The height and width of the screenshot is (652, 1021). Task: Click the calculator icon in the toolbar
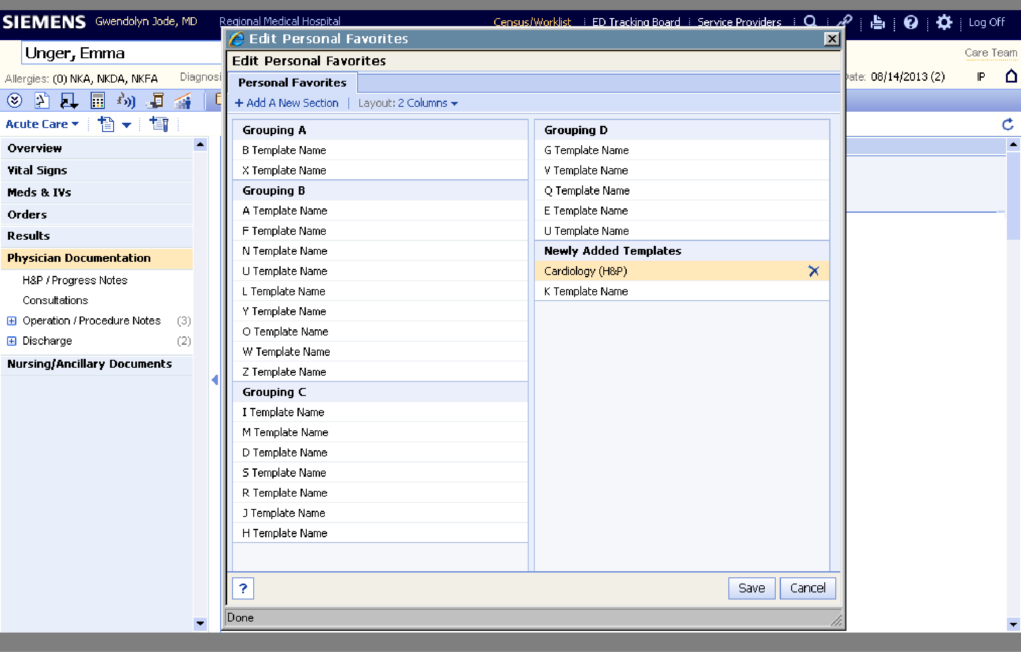click(97, 101)
